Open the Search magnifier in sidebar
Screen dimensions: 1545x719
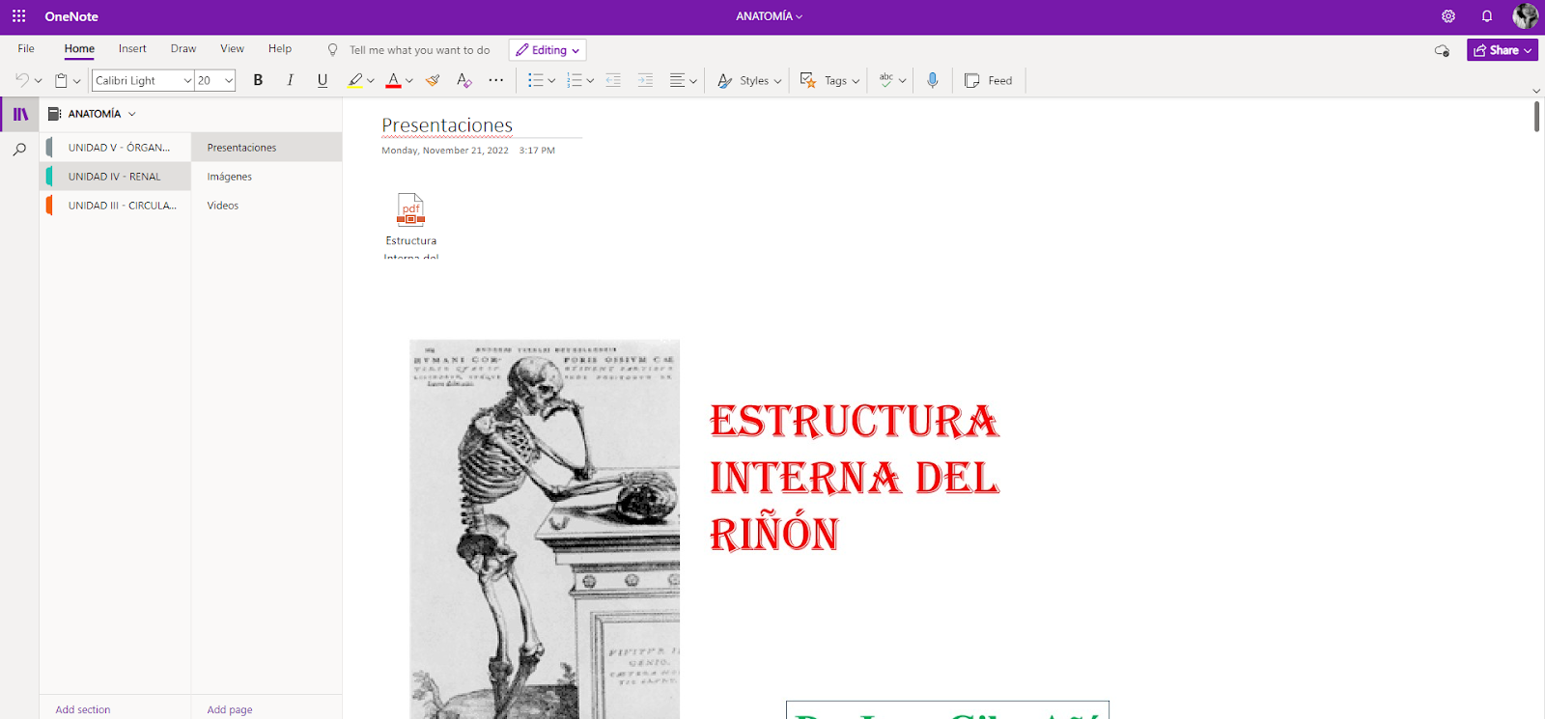pyautogui.click(x=19, y=150)
